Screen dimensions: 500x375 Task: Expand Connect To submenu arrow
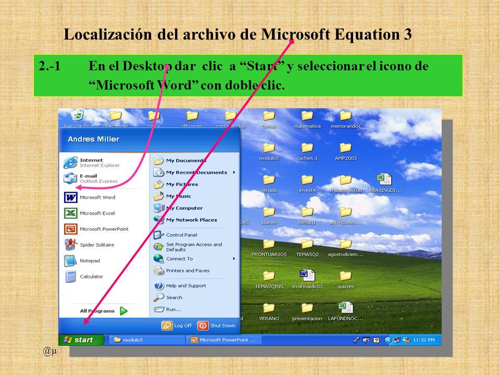(234, 259)
